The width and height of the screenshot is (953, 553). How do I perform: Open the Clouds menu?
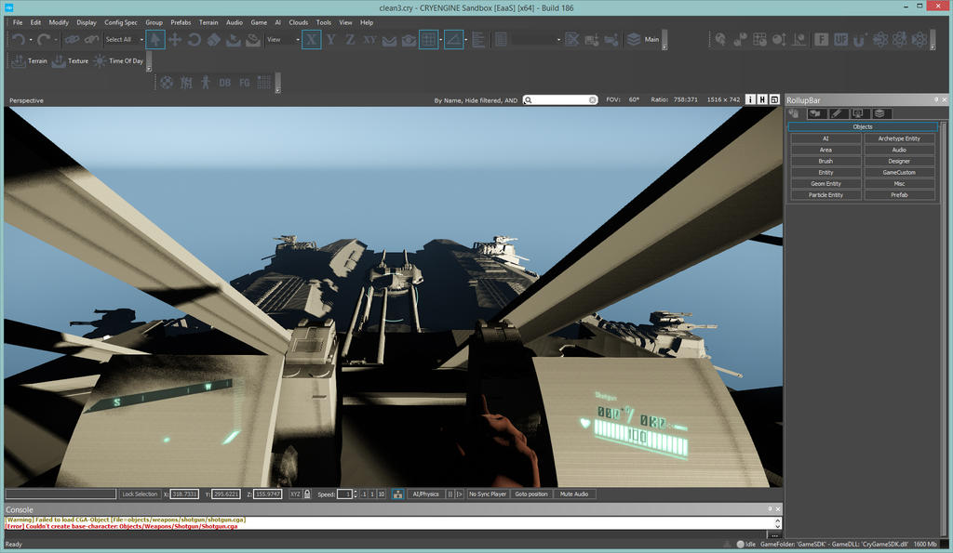tap(298, 22)
